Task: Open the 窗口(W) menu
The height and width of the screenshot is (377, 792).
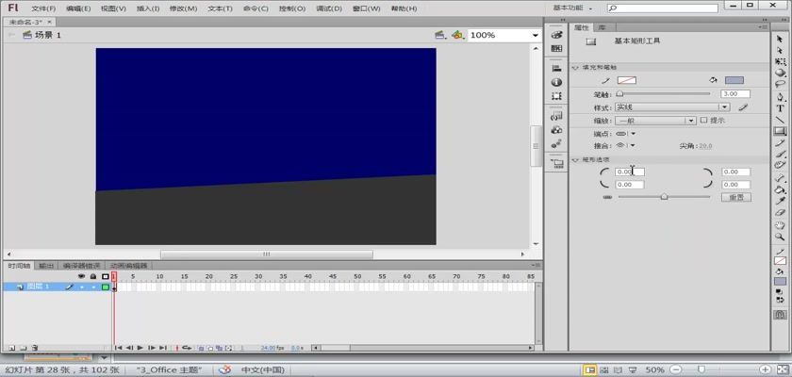Action: click(x=366, y=8)
